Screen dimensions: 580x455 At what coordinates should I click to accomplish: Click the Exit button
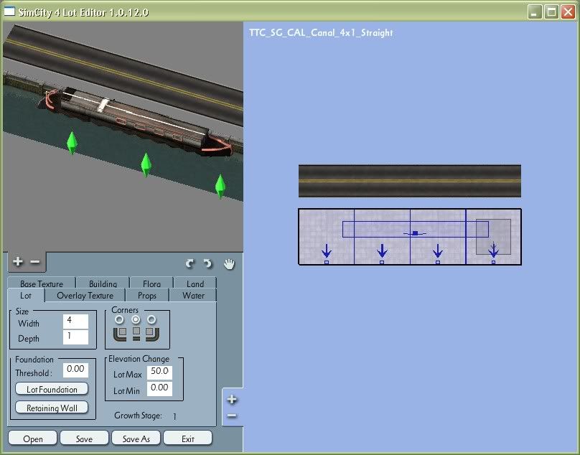pyautogui.click(x=187, y=438)
